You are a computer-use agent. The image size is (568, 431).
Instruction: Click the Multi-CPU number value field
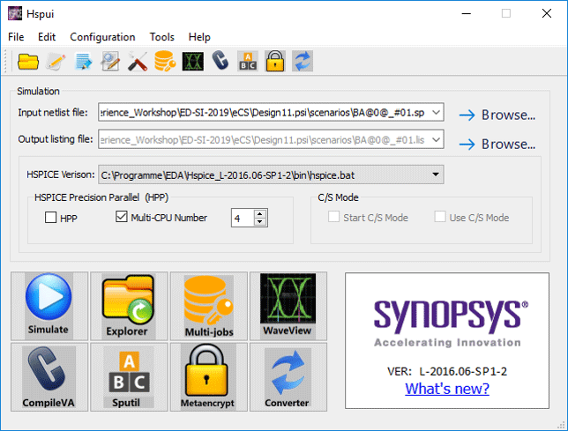click(243, 218)
